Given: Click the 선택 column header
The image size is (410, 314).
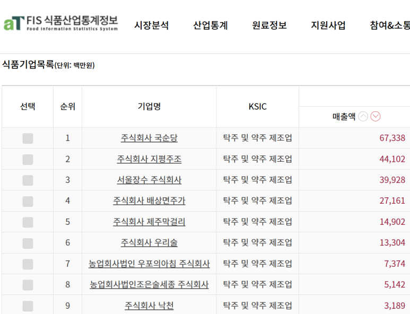Looking at the screenshot, I should click(28, 107).
